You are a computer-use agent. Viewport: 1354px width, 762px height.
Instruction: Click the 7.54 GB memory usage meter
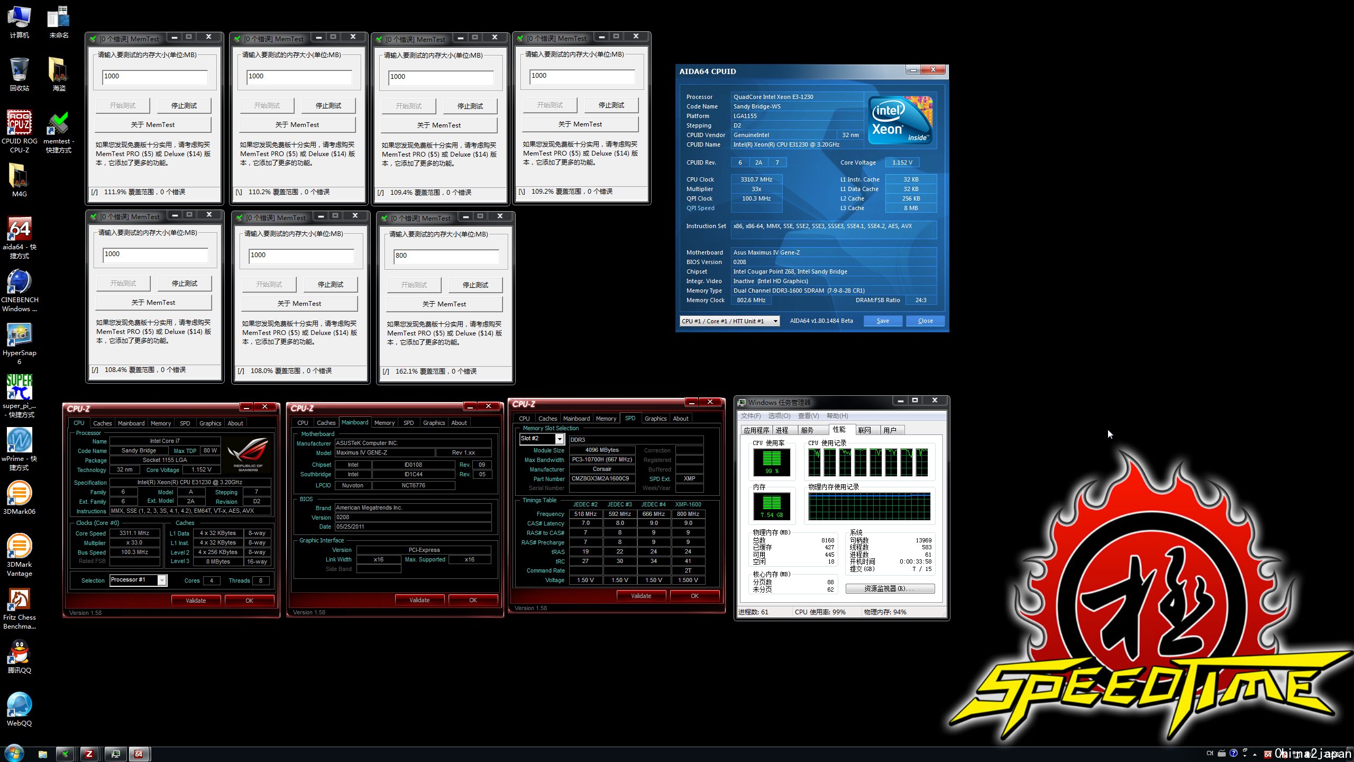[771, 505]
